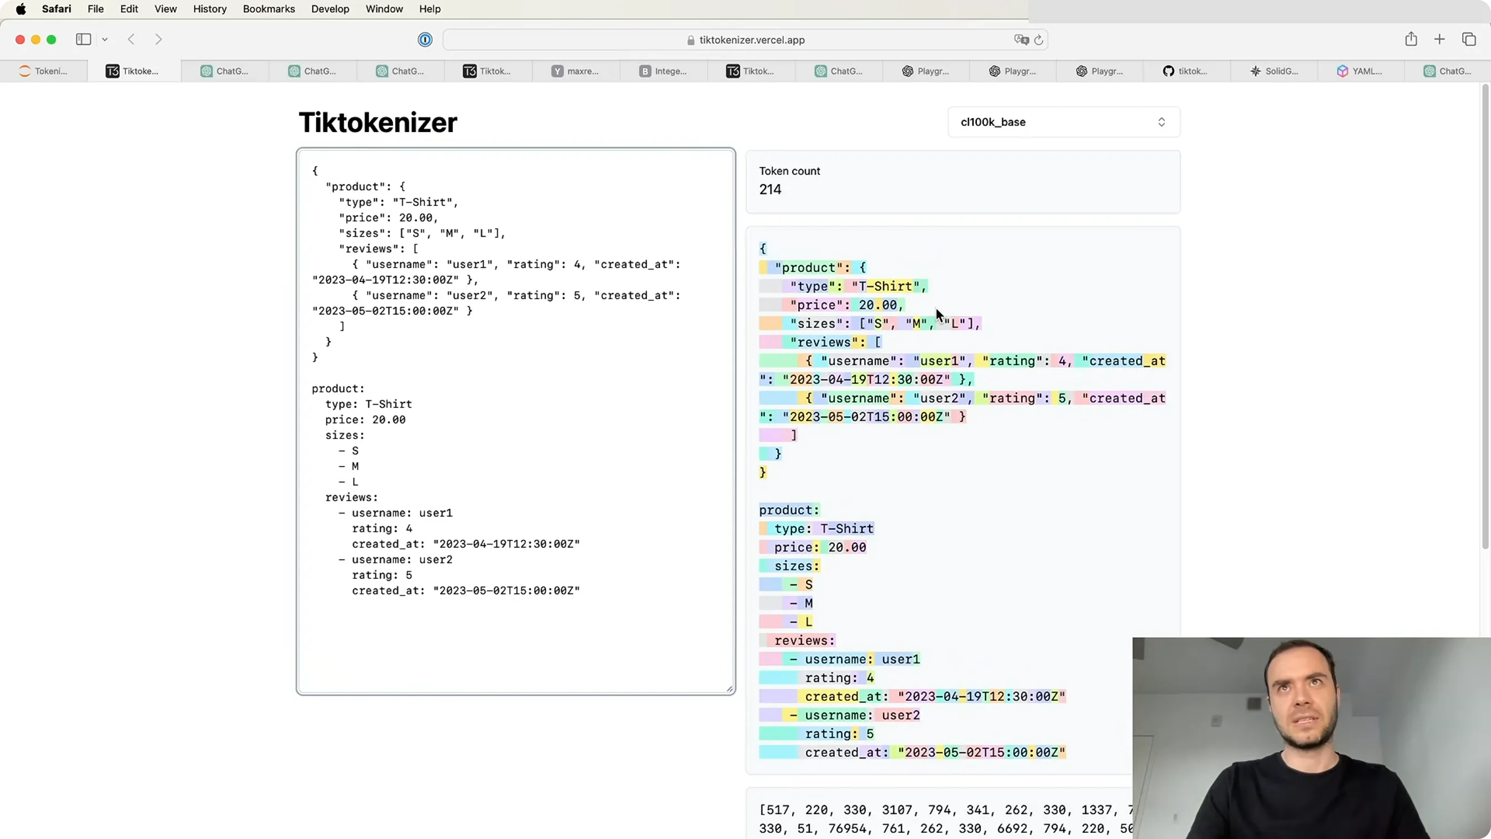Open a new tab with plus icon
The image size is (1491, 839).
(x=1439, y=39)
